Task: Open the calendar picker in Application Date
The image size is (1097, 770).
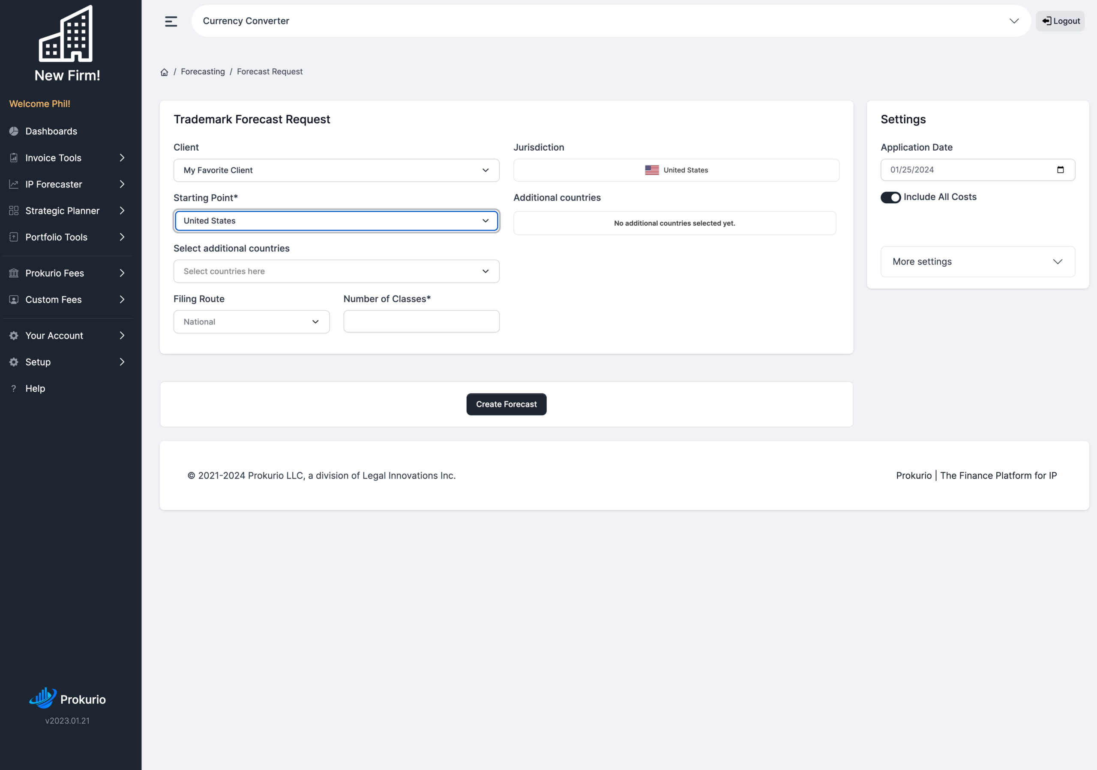Action: tap(1060, 170)
